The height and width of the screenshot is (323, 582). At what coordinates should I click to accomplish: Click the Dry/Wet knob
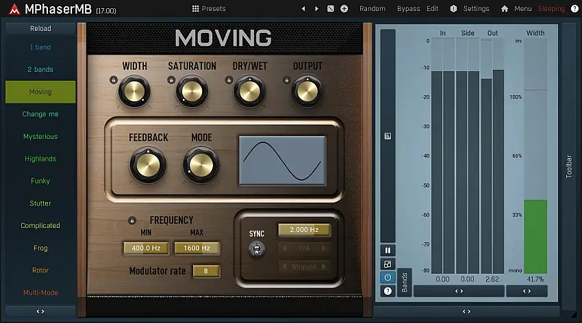[x=250, y=92]
